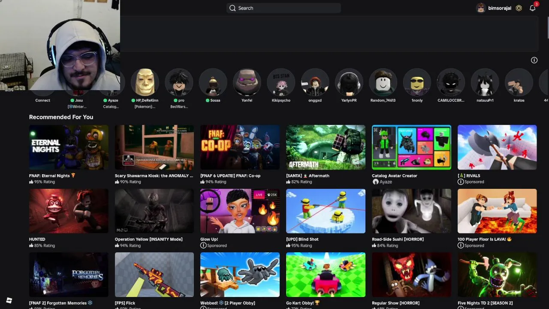Open 100 Player Floor Is LAVA thumbnail

click(497, 211)
